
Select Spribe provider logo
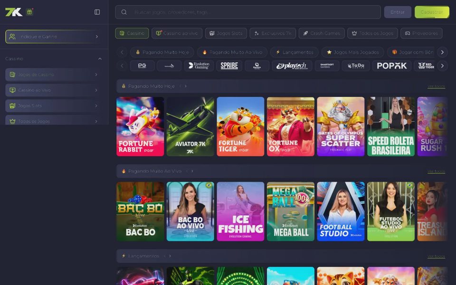(229, 66)
